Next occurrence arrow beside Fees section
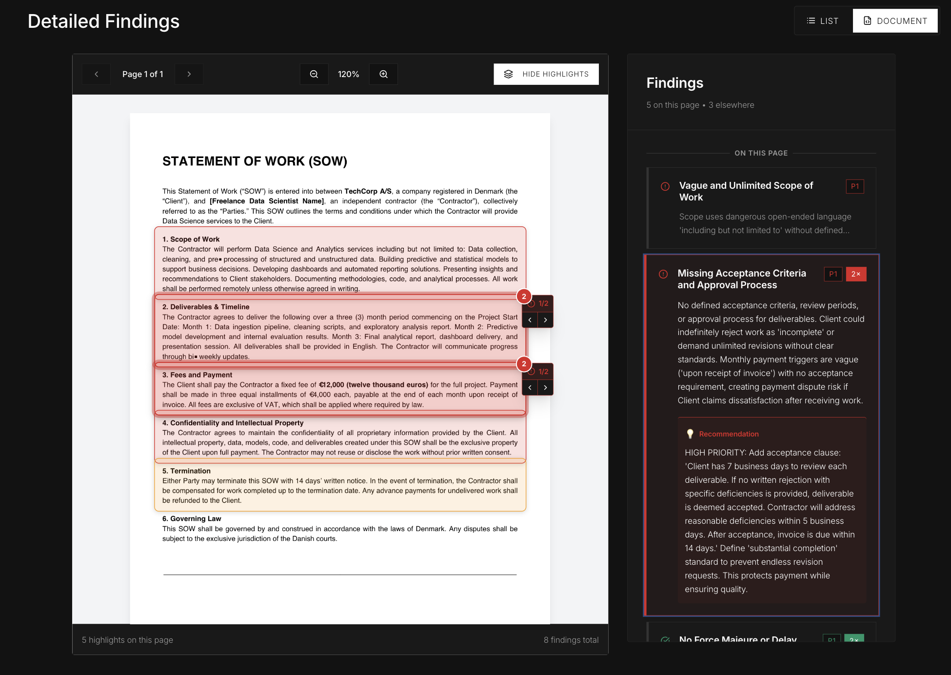951x675 pixels. pyautogui.click(x=545, y=388)
